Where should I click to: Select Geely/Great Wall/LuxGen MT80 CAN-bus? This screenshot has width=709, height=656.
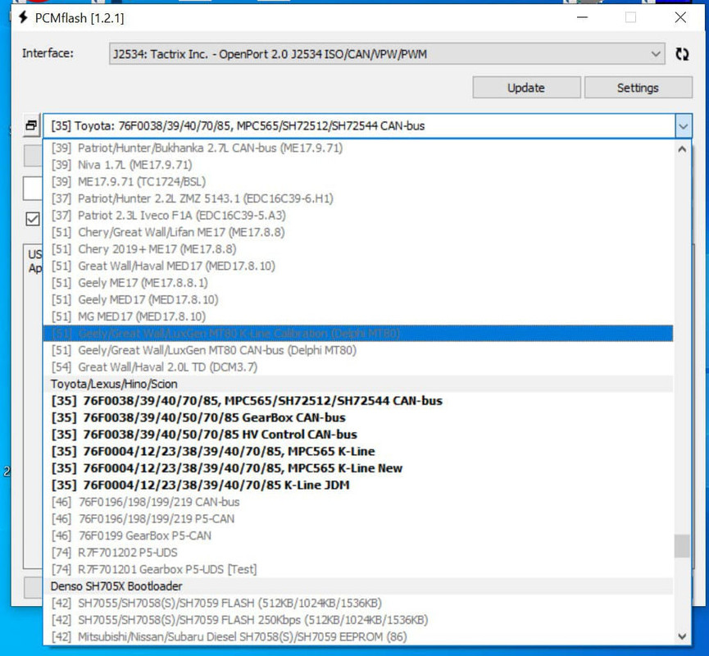coord(357,350)
